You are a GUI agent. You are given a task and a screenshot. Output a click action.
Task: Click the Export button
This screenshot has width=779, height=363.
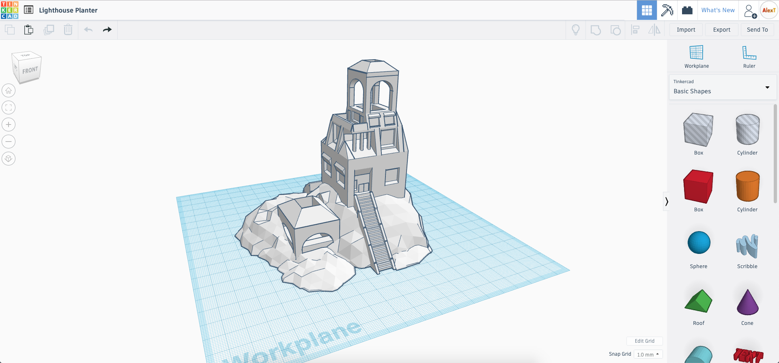coord(721,30)
